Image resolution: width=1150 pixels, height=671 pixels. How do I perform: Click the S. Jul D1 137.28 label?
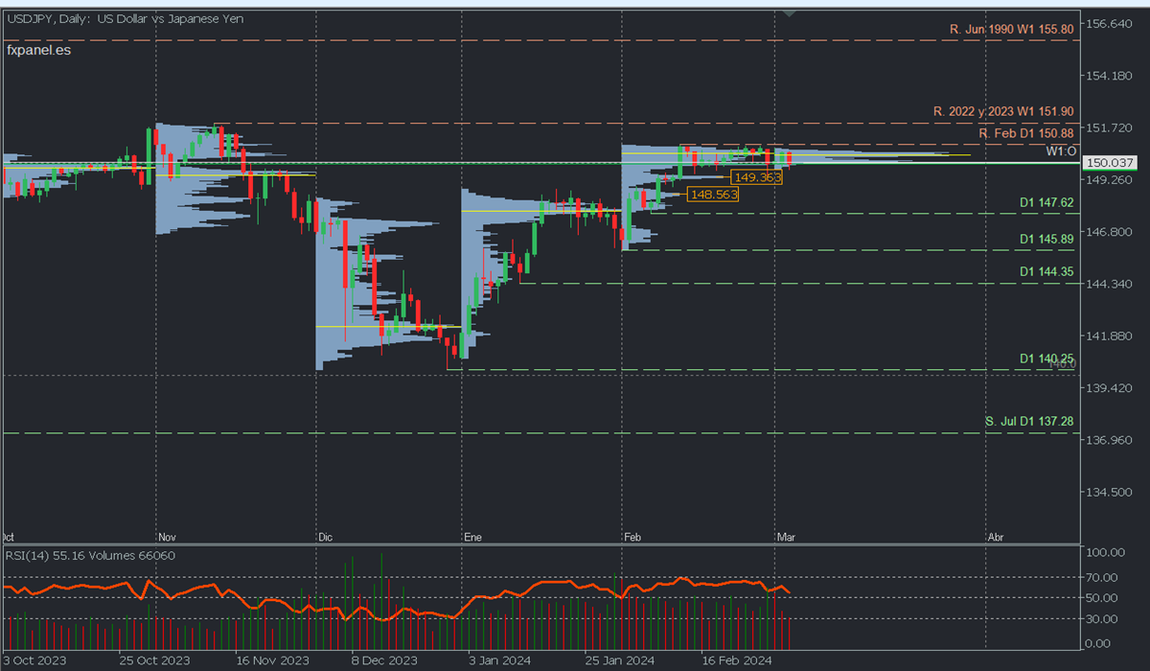coord(1029,422)
